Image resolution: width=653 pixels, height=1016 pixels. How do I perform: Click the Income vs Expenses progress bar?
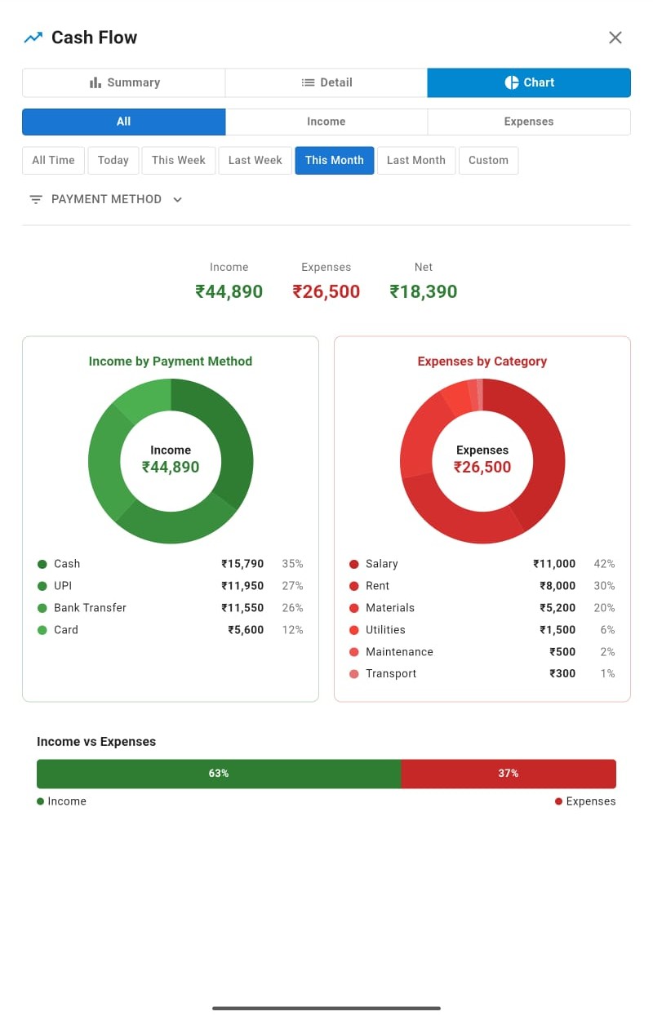(326, 774)
